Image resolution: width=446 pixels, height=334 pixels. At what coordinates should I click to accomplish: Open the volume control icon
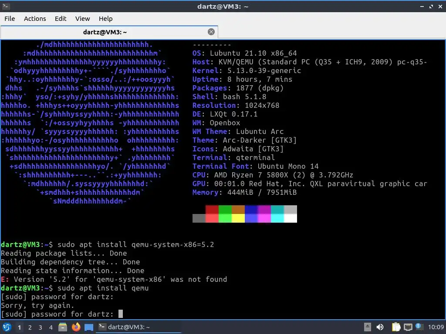tap(380, 327)
